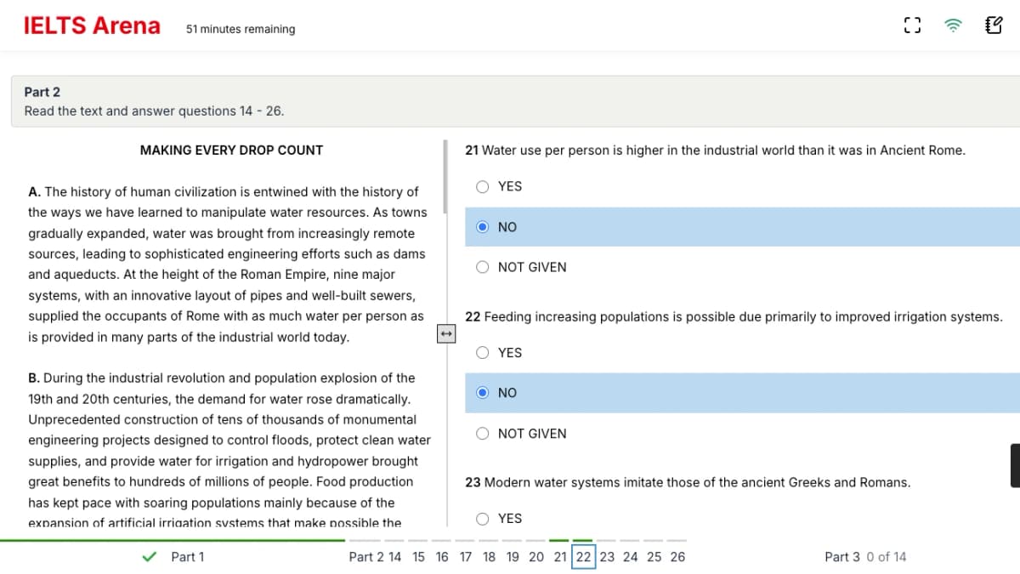Screen dimensions: 1020x574
Task: Open the notes notepad icon
Action: pos(993,26)
